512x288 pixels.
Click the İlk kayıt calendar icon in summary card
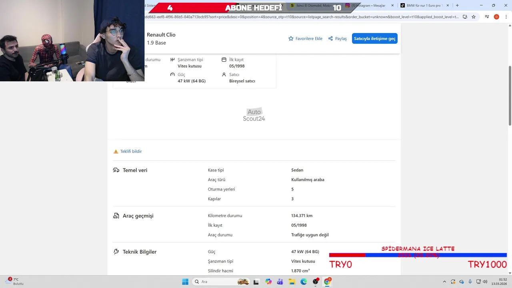point(224,60)
